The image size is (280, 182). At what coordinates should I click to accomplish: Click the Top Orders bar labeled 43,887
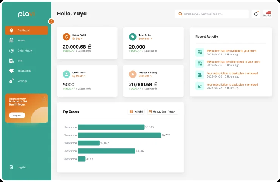click(x=107, y=151)
